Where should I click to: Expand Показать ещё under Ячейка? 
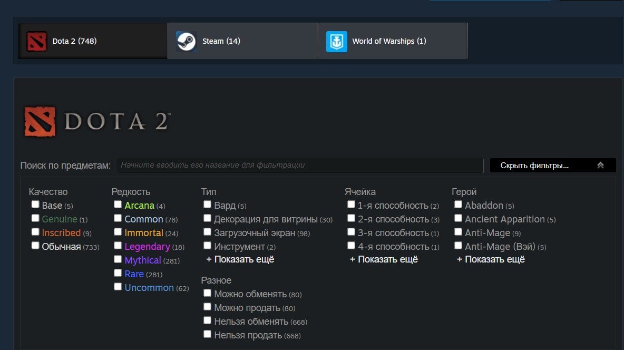tap(384, 259)
